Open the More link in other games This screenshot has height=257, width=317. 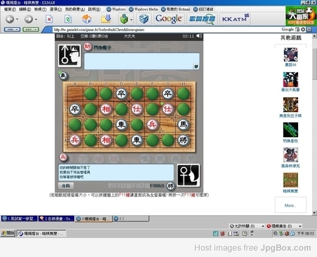290,206
